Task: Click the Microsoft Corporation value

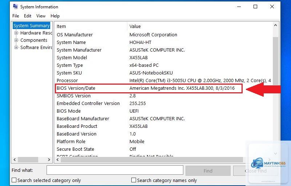Action: coord(153,35)
